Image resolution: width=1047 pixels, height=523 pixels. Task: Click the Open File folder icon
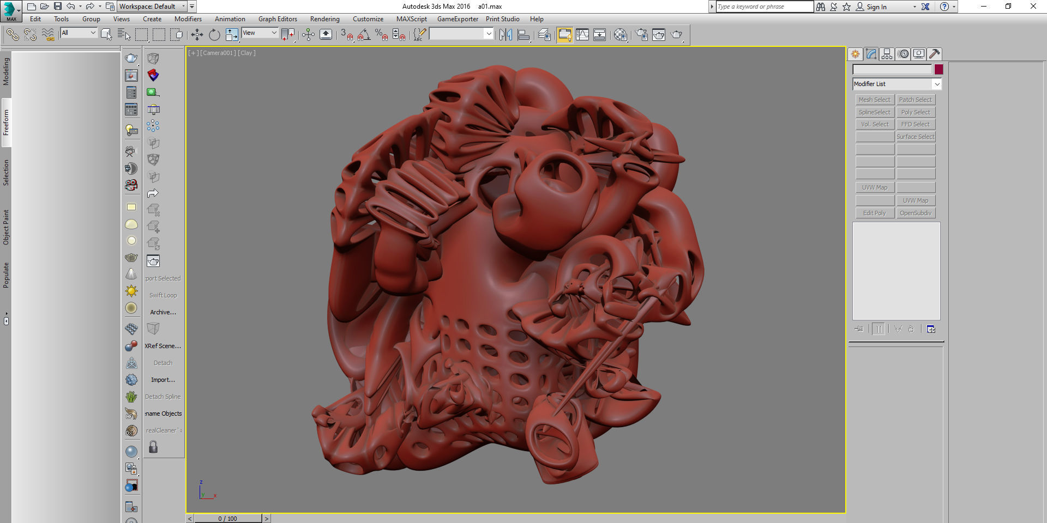(x=44, y=7)
